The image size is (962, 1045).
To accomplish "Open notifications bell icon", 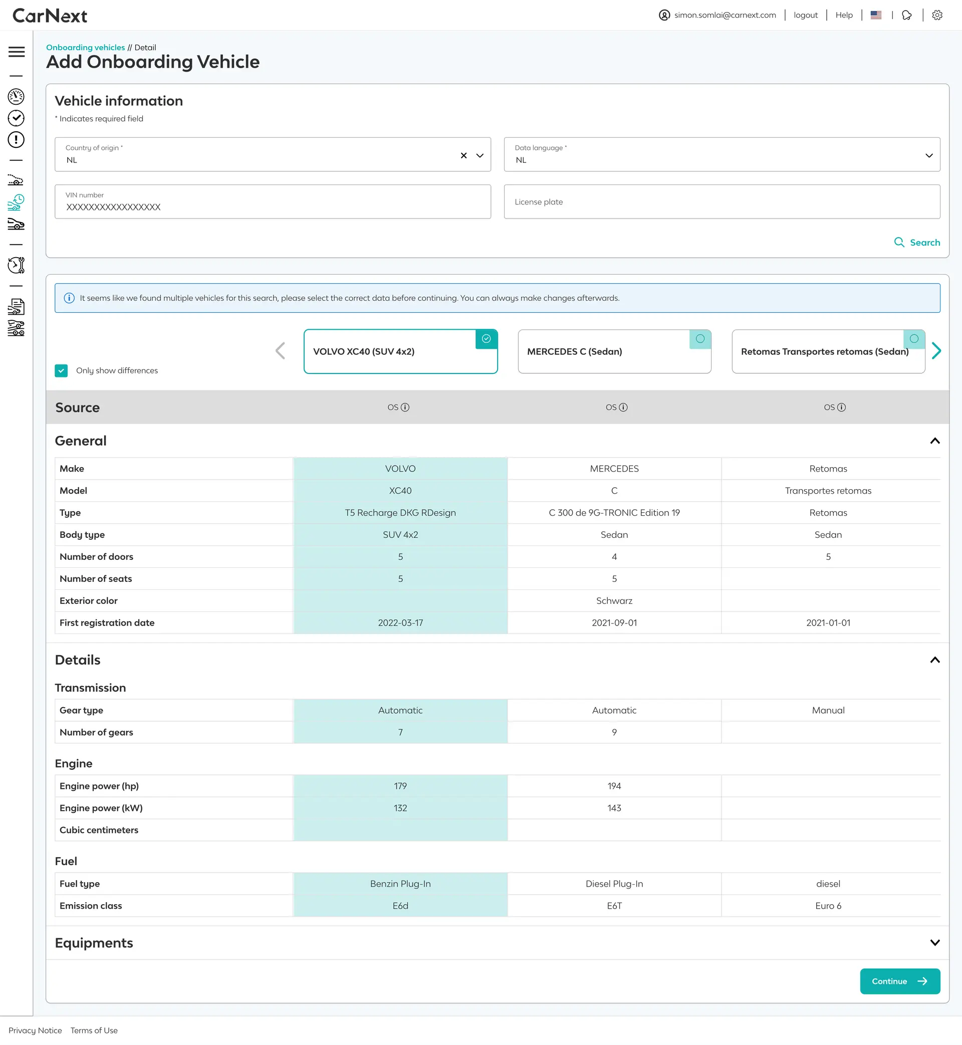I will pyautogui.click(x=907, y=15).
